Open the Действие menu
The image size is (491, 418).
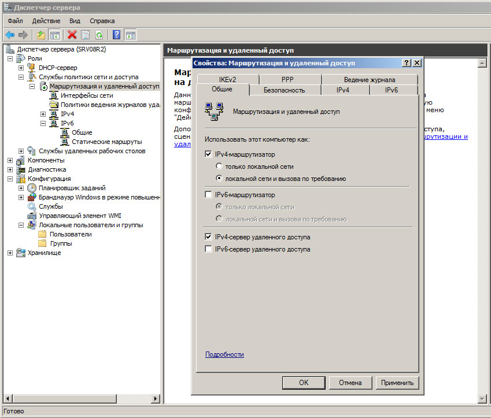point(46,21)
